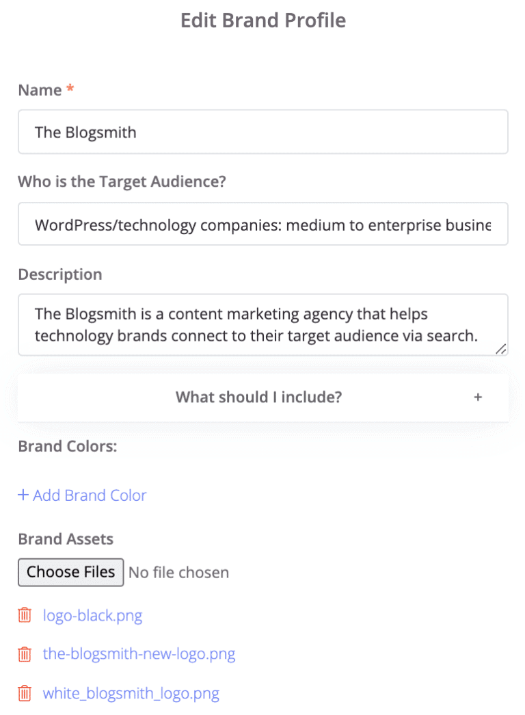Open the white_blogsmith_logo.png file link
525x715 pixels.
(x=131, y=693)
